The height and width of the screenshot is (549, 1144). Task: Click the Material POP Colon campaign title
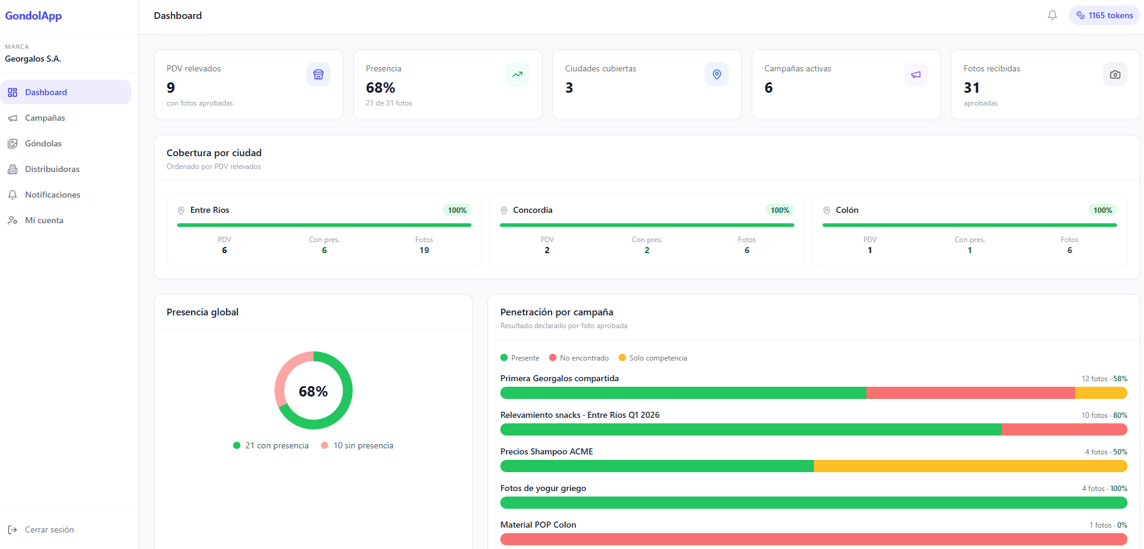pos(538,525)
